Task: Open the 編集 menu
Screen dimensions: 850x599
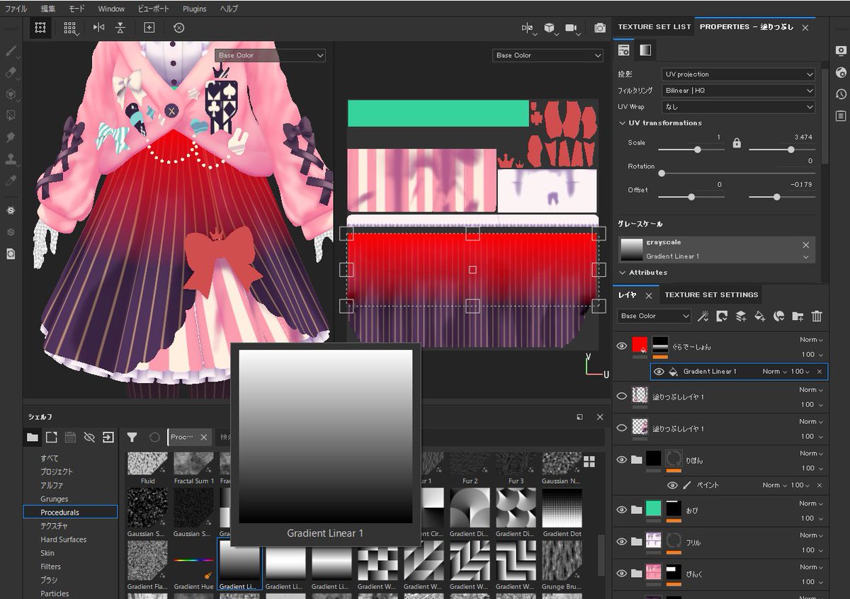Action: coord(47,8)
